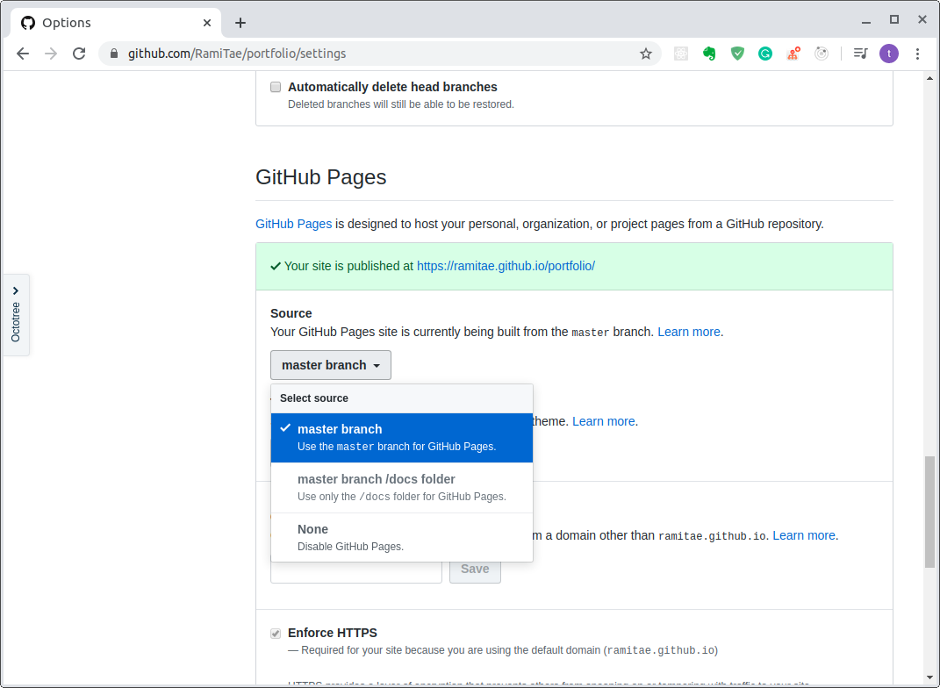
Task: Minimize the browser window
Action: point(866,22)
